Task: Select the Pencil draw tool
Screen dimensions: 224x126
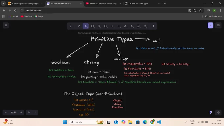Action: coord(125,26)
